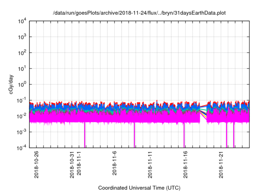Click the 10^-2 y-axis tick label

pos(22,116)
